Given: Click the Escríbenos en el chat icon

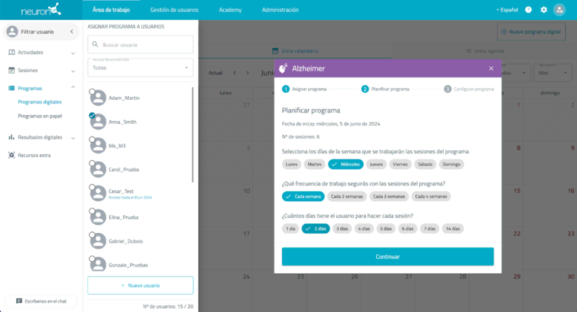Looking at the screenshot, I should pyautogui.click(x=19, y=301).
